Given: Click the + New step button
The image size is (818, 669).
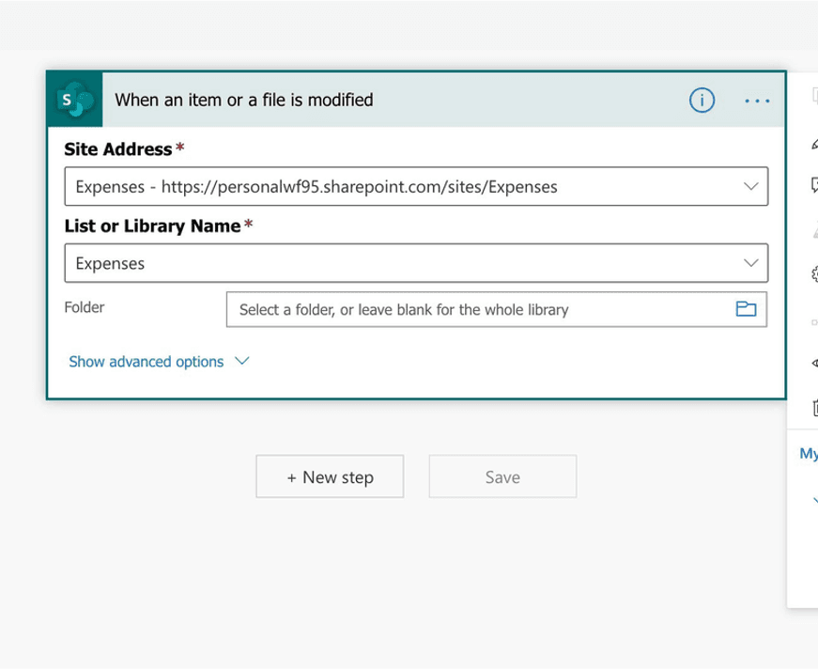Looking at the screenshot, I should [330, 476].
